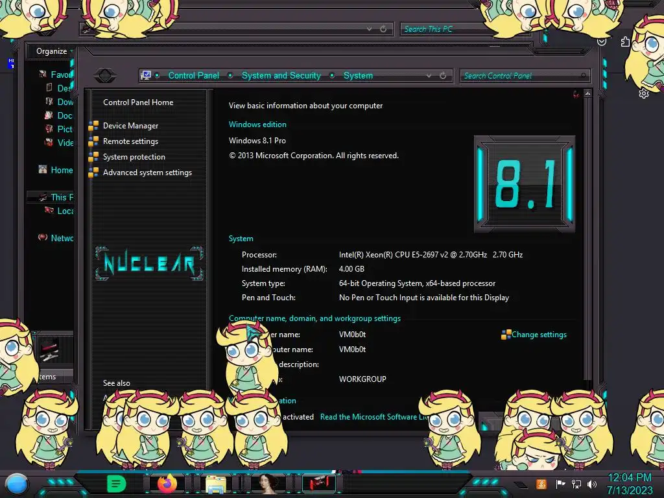Open the extensions puzzle-piece icon
This screenshot has height=498, width=664.
click(x=625, y=41)
